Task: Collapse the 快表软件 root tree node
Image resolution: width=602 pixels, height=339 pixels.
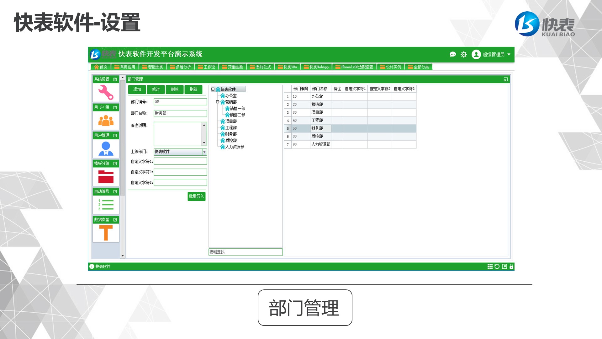Action: click(213, 89)
